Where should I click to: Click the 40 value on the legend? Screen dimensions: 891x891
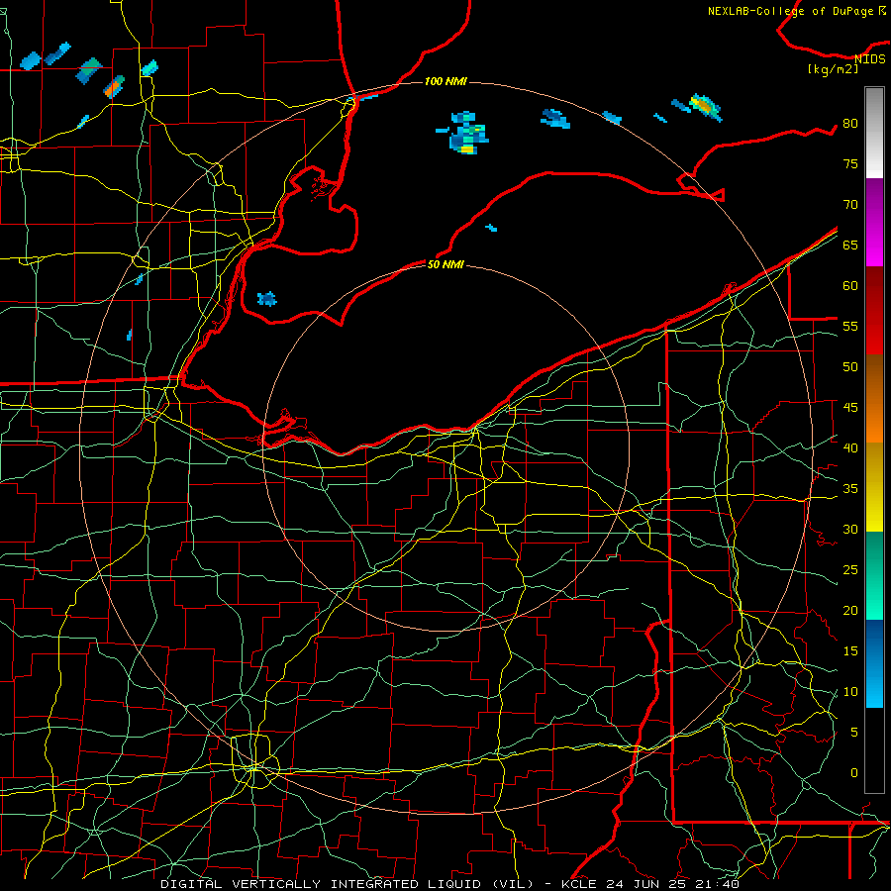click(850, 447)
